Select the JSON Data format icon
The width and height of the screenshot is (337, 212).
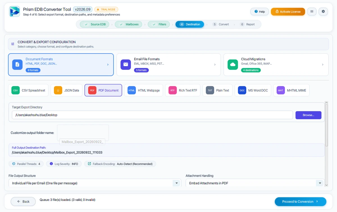point(58,90)
